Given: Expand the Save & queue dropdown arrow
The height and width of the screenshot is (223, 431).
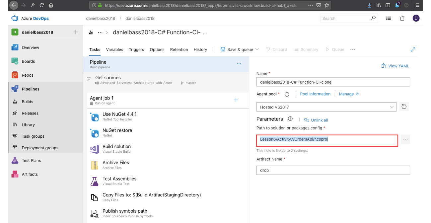Looking at the screenshot, I should [257, 49].
